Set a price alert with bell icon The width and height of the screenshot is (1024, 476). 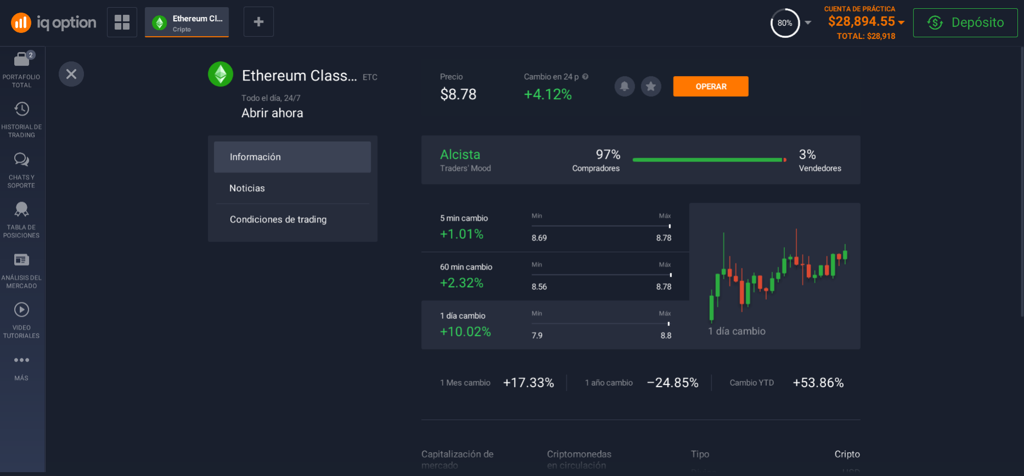(624, 86)
